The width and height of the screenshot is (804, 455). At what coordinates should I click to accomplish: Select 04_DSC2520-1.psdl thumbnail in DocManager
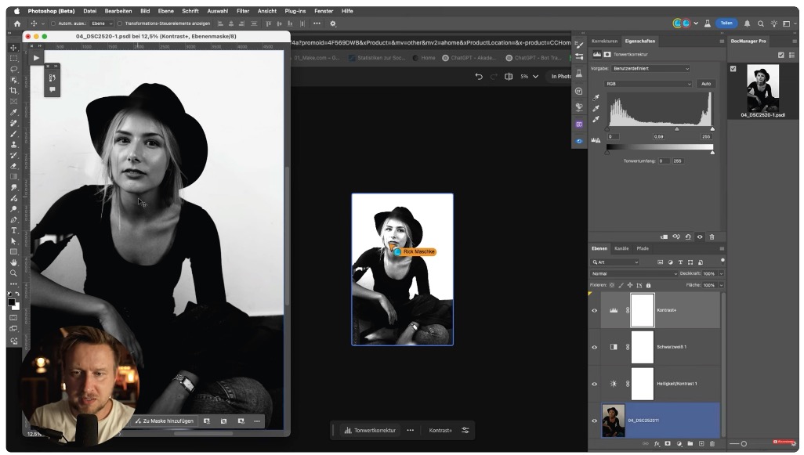[762, 87]
